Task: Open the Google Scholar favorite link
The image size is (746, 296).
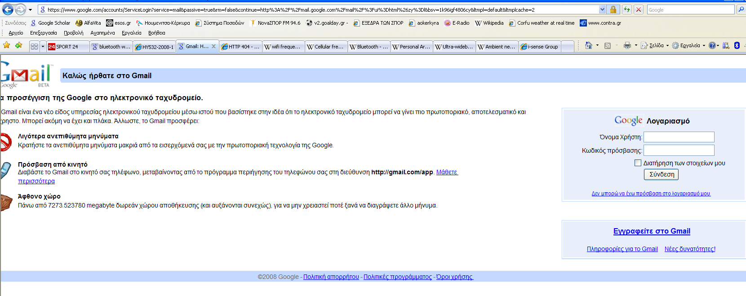Action: [x=50, y=23]
